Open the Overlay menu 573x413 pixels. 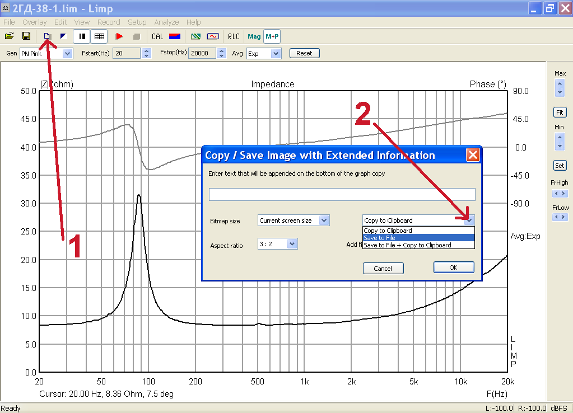[34, 22]
